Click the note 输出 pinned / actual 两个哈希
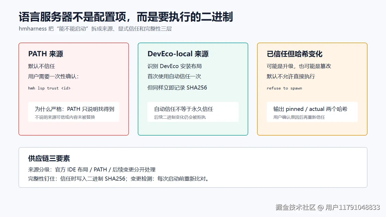 coord(310,109)
